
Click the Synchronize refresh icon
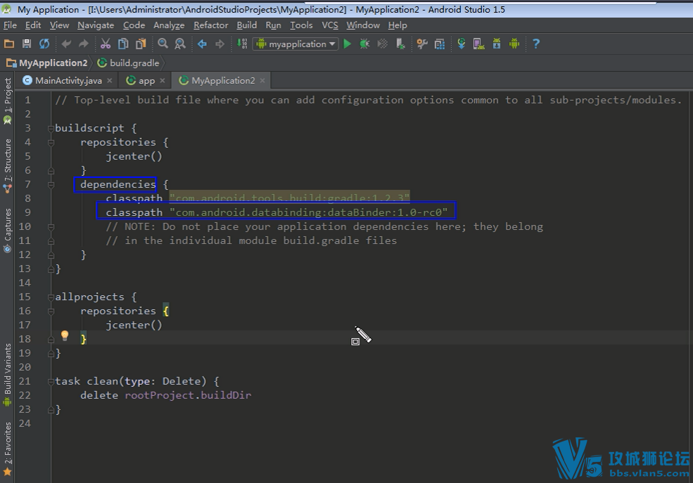pos(44,44)
